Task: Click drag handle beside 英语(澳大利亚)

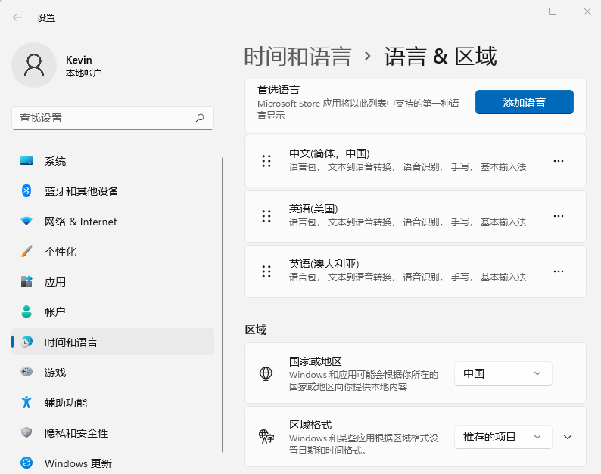Action: tap(266, 271)
